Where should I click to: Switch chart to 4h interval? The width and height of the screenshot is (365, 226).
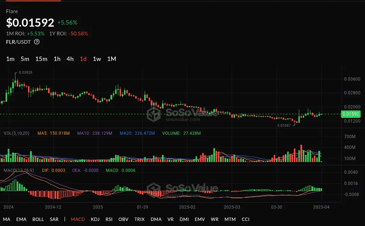[70, 59]
